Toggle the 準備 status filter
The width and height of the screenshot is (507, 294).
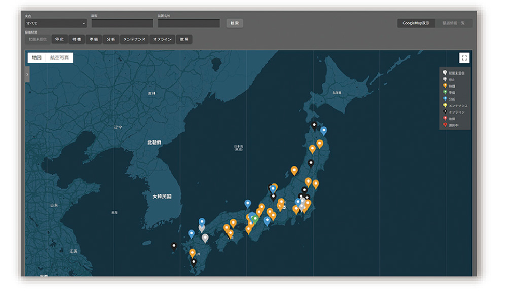[94, 40]
